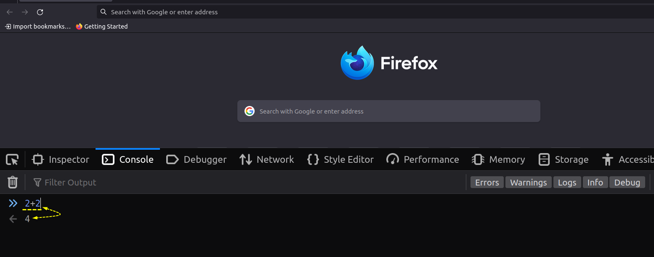This screenshot has width=654, height=257.
Task: Click the 2+2 console input line
Action: click(x=32, y=204)
